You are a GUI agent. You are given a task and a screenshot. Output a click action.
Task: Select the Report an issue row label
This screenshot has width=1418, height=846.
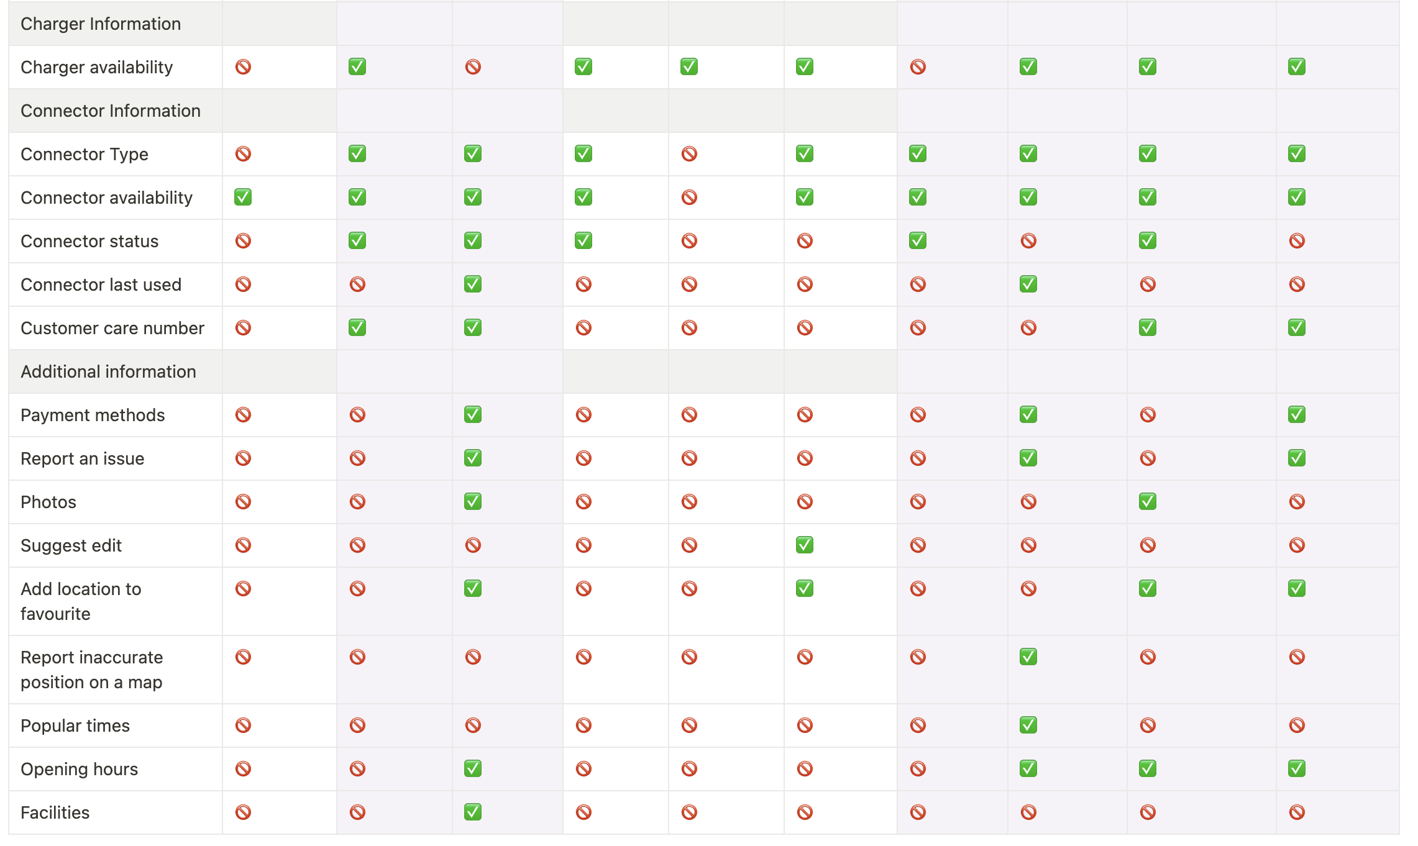82,458
